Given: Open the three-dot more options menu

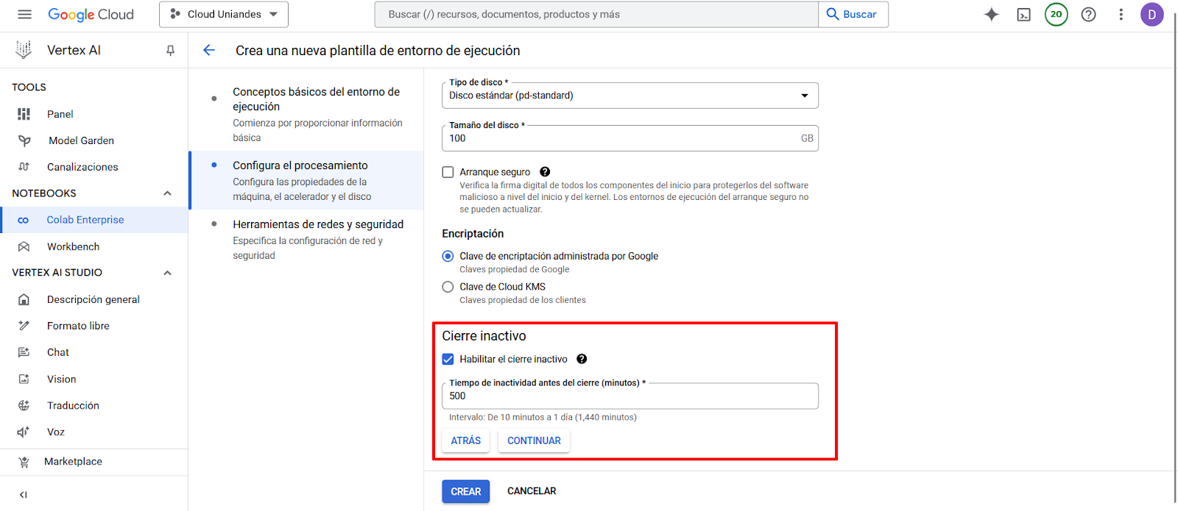Looking at the screenshot, I should click(1121, 14).
